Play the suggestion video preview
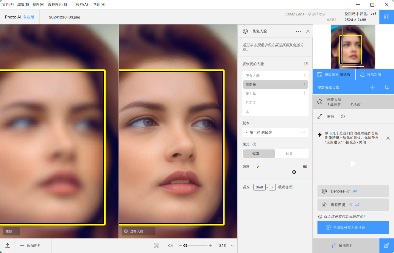 pyautogui.click(x=353, y=163)
